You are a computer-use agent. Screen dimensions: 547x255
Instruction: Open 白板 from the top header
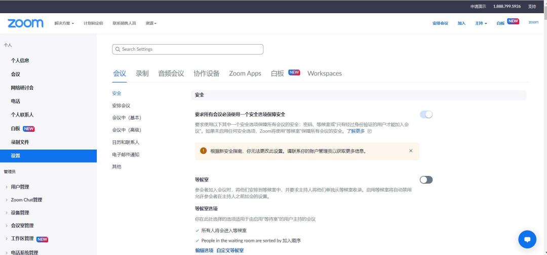point(500,23)
